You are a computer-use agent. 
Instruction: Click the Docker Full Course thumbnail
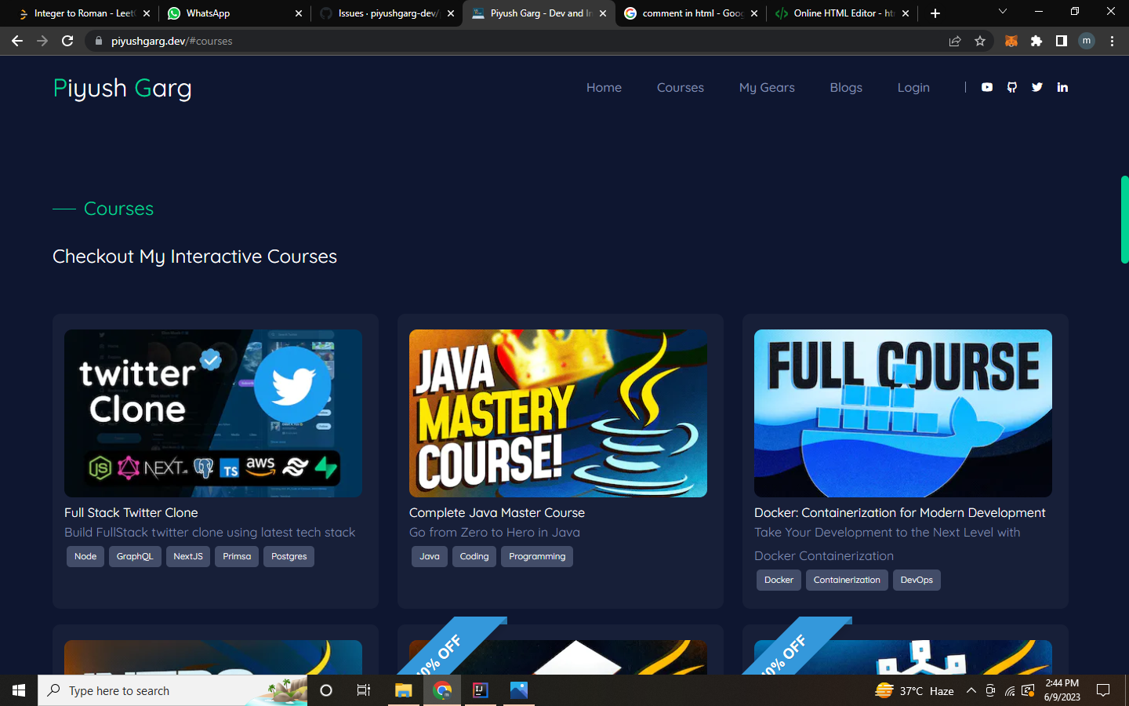coord(902,413)
